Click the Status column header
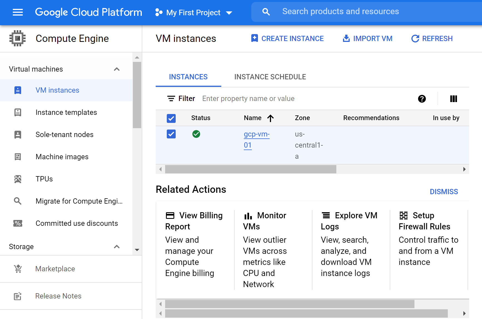The width and height of the screenshot is (482, 319). (x=201, y=118)
